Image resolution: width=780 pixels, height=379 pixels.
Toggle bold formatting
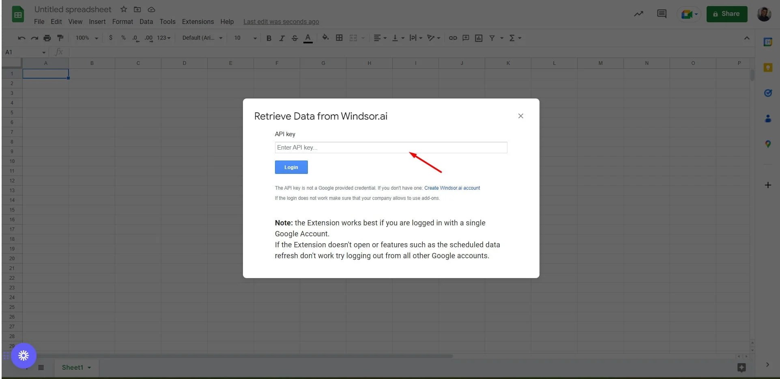[269, 38]
